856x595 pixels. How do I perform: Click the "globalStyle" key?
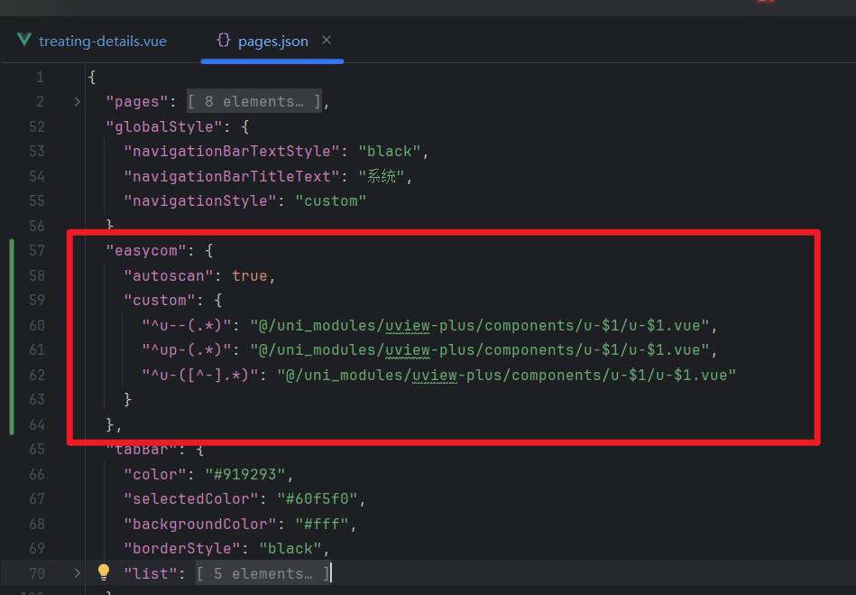click(164, 126)
